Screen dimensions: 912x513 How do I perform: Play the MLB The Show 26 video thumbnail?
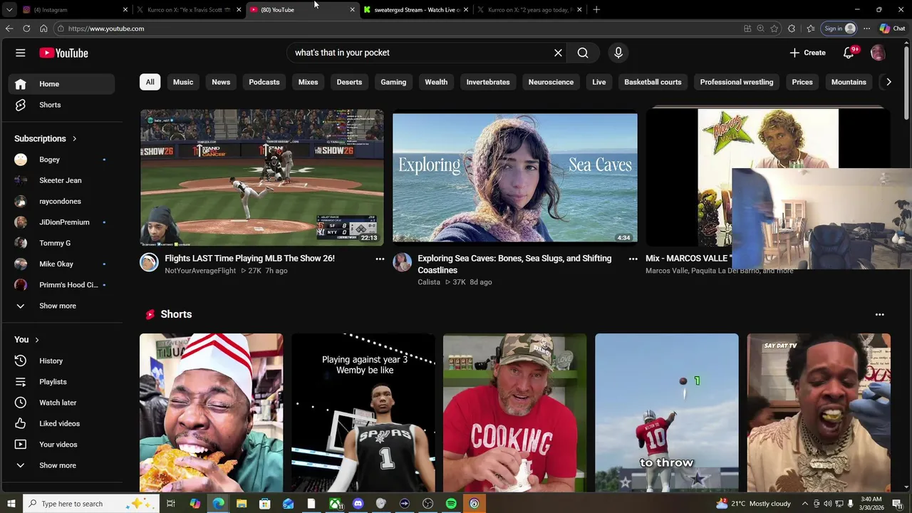pos(261,177)
